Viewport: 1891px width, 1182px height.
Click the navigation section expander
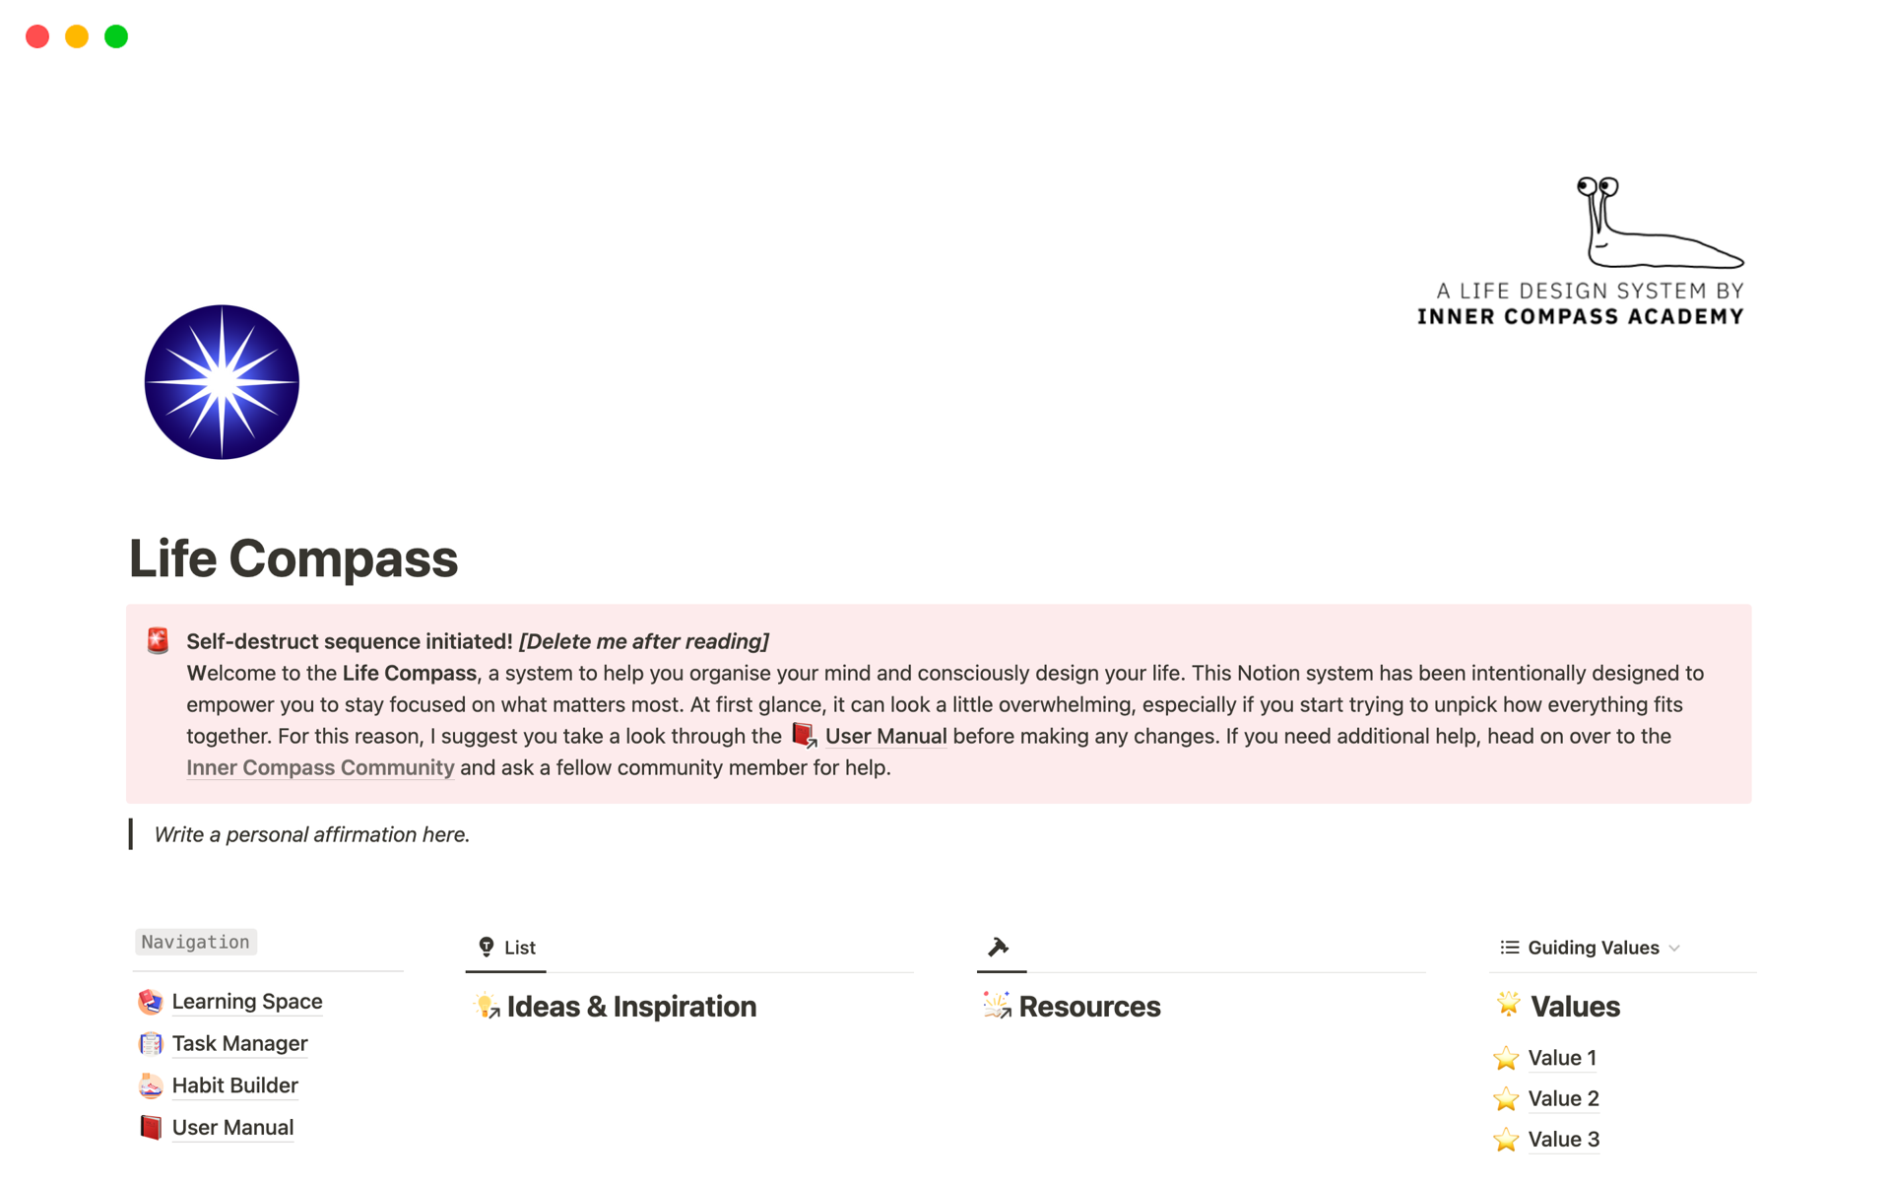[x=195, y=941]
